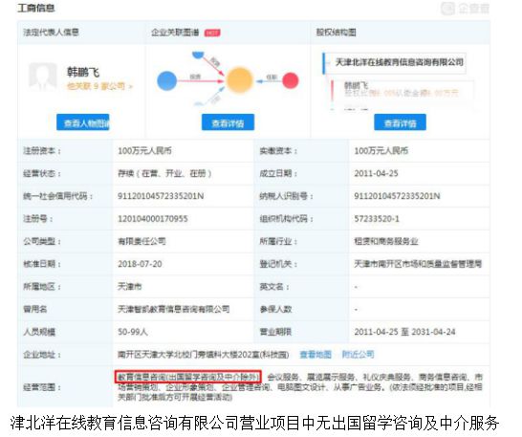522x437 pixels.
Task: Click organization code 57233520-1
Action: pyautogui.click(x=377, y=219)
